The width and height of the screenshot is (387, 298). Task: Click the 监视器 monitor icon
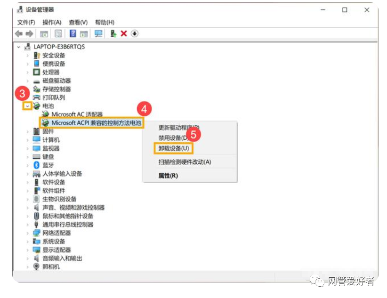pos(36,148)
